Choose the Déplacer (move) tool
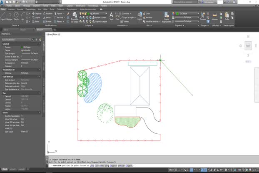The width and height of the screenshot is (259, 173). (37, 14)
